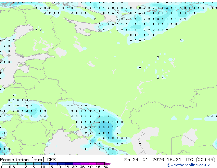The height and width of the screenshot is (168, 217).
Task: Click the "GFS" model label
Action: coord(51,160)
